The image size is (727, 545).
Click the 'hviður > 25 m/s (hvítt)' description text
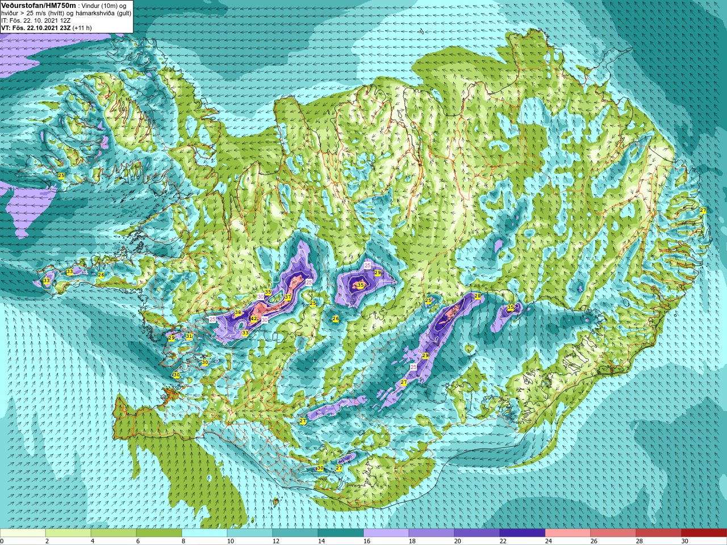coord(34,13)
